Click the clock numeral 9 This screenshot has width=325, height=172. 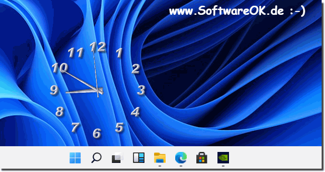pos(54,90)
